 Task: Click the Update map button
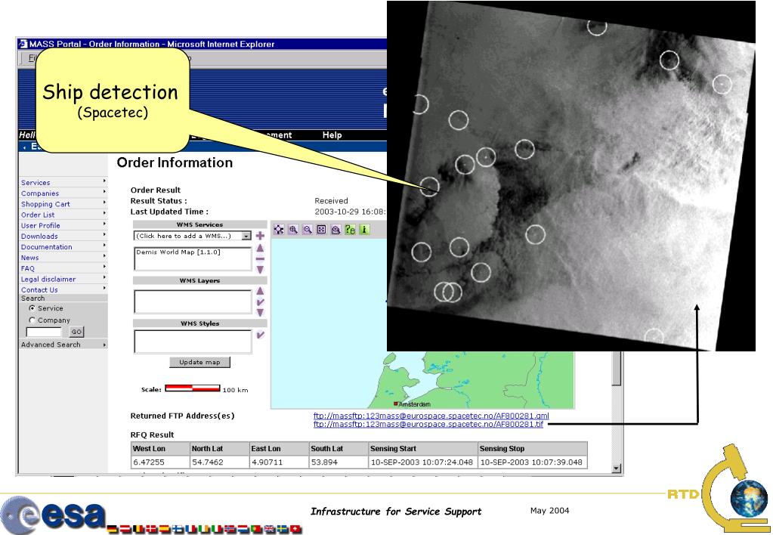199,362
